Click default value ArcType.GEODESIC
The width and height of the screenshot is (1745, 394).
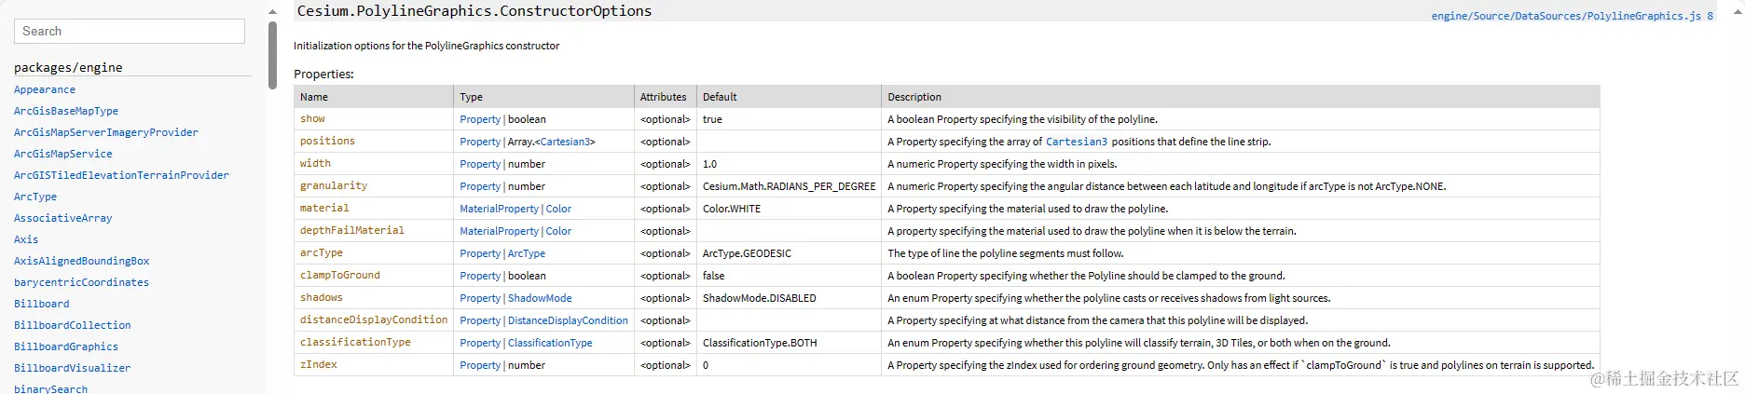tap(747, 253)
